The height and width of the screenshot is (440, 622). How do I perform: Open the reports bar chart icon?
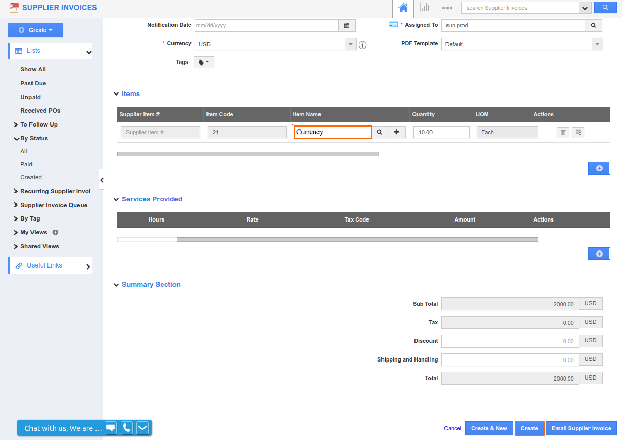[425, 8]
